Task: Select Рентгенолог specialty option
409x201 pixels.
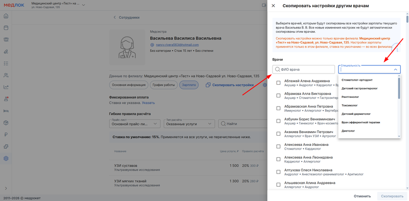Action: pos(368,97)
